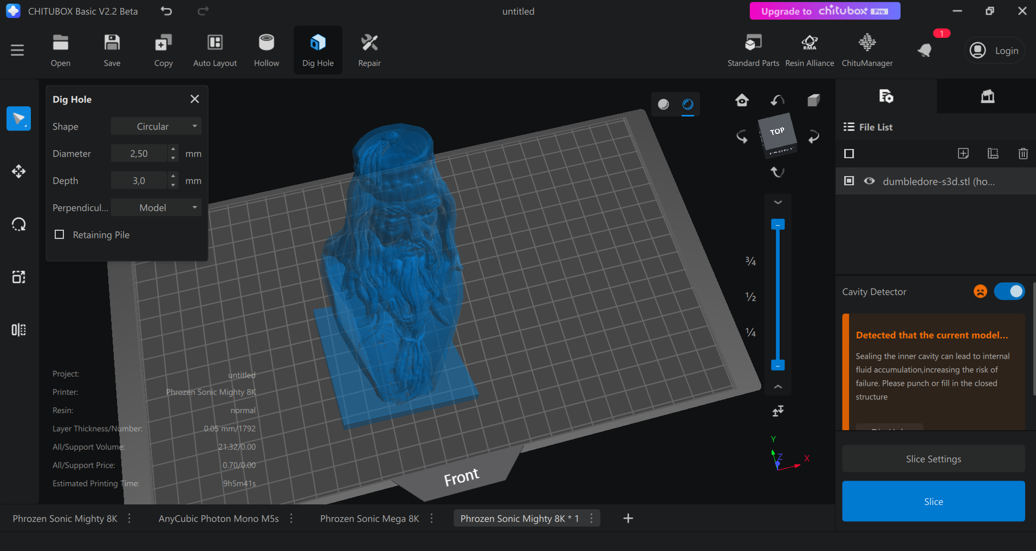Choose solid shading render mode
This screenshot has height=551, width=1036.
coord(663,105)
